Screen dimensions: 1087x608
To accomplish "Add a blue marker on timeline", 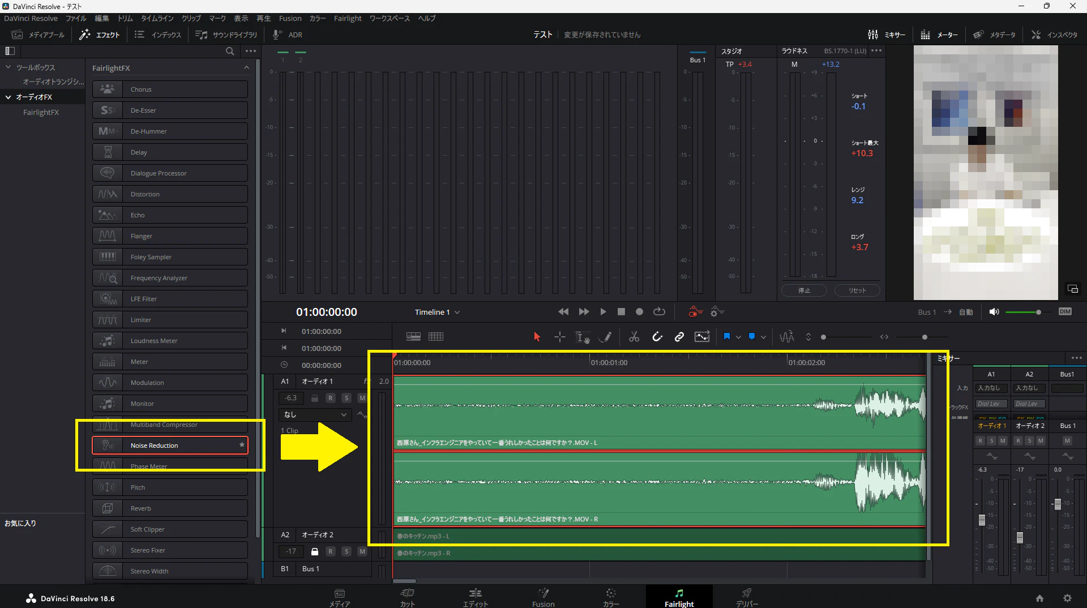I will (x=752, y=337).
